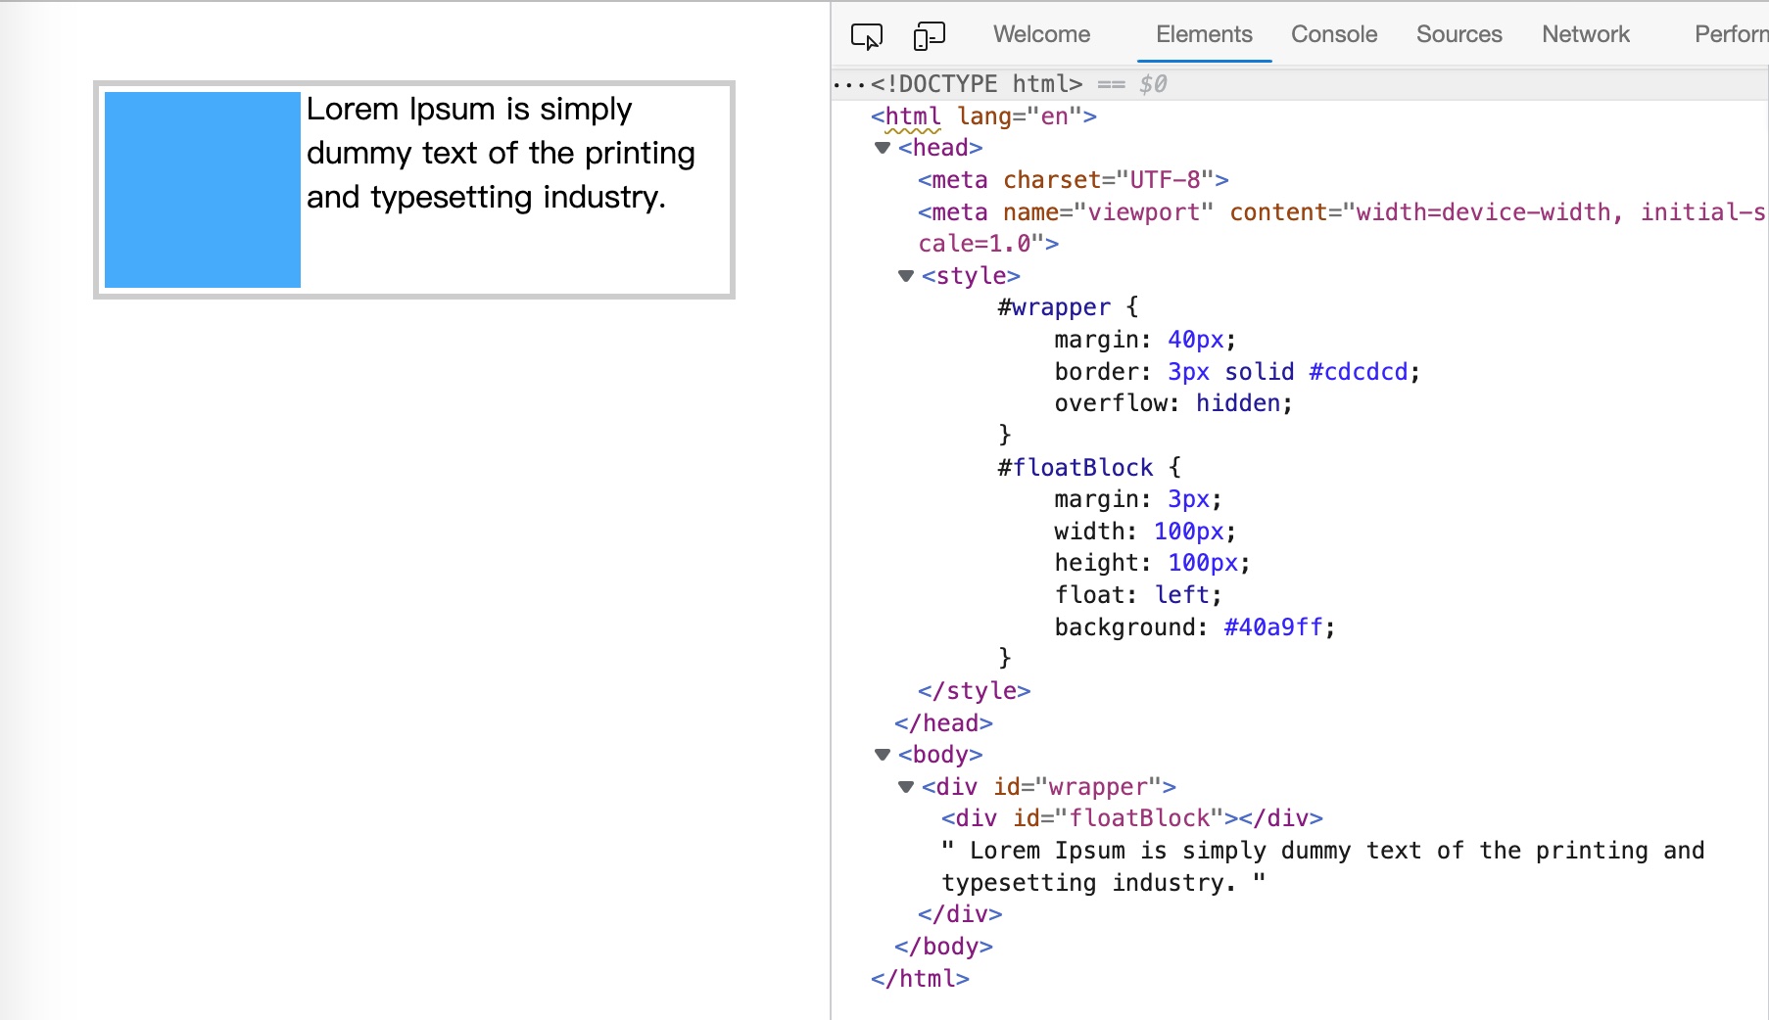Open the Performance tab

[1730, 34]
